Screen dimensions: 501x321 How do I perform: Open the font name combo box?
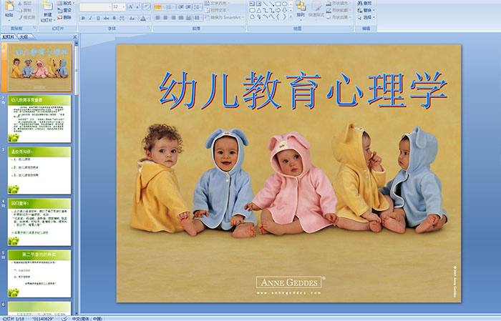click(x=95, y=6)
